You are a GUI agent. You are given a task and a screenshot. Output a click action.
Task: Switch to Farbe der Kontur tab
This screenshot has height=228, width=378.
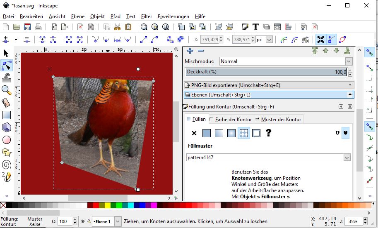(x=231, y=119)
